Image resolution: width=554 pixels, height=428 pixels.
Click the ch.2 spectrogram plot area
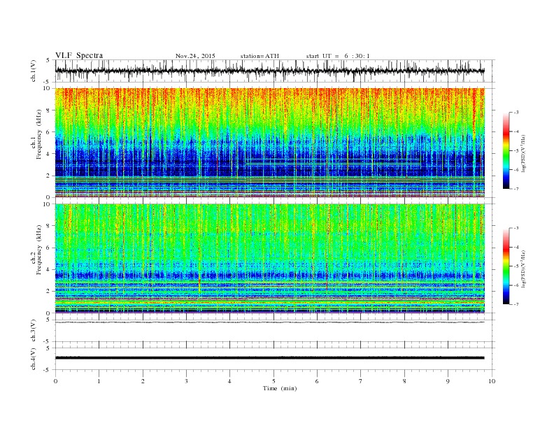(269, 259)
